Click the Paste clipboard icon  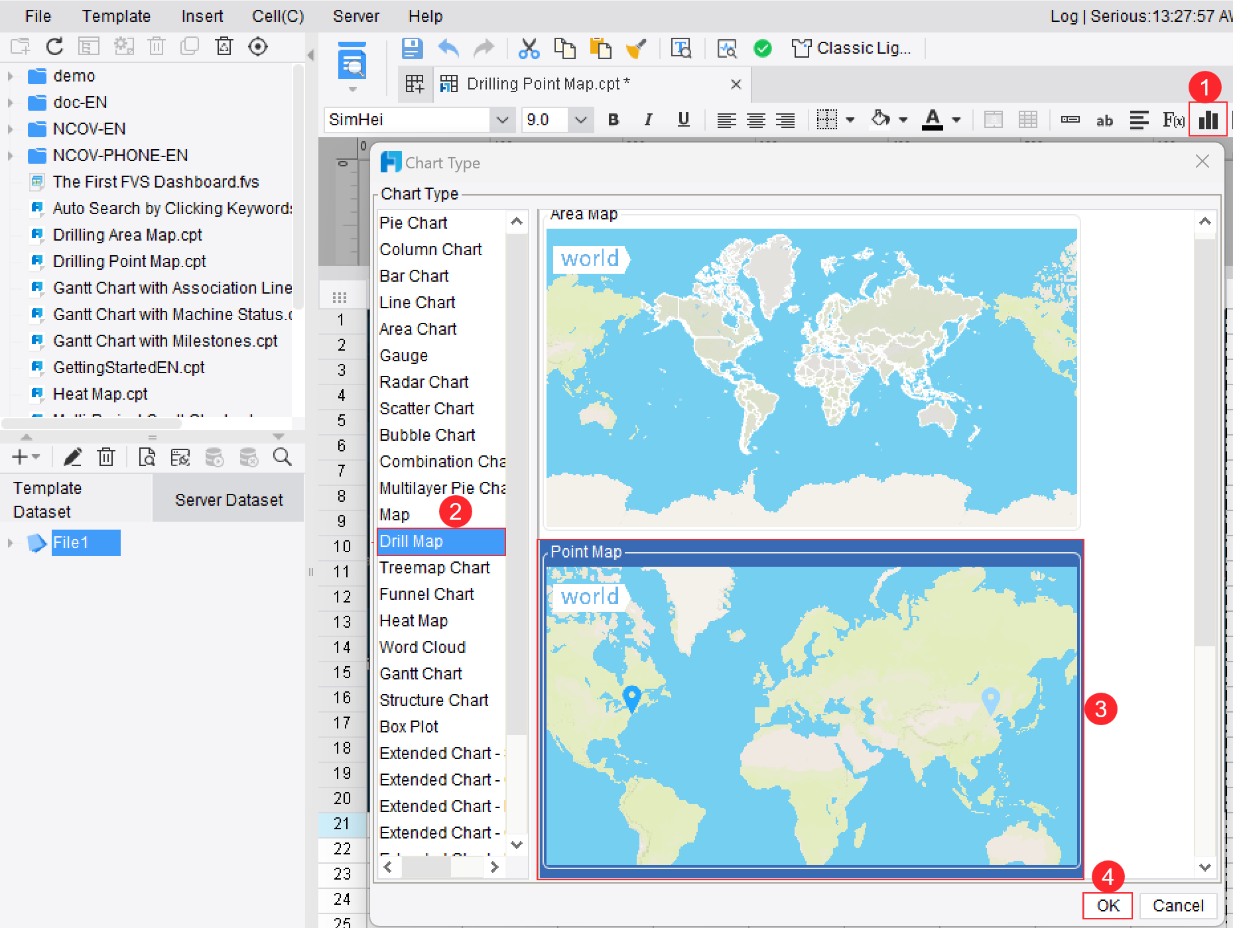click(600, 48)
